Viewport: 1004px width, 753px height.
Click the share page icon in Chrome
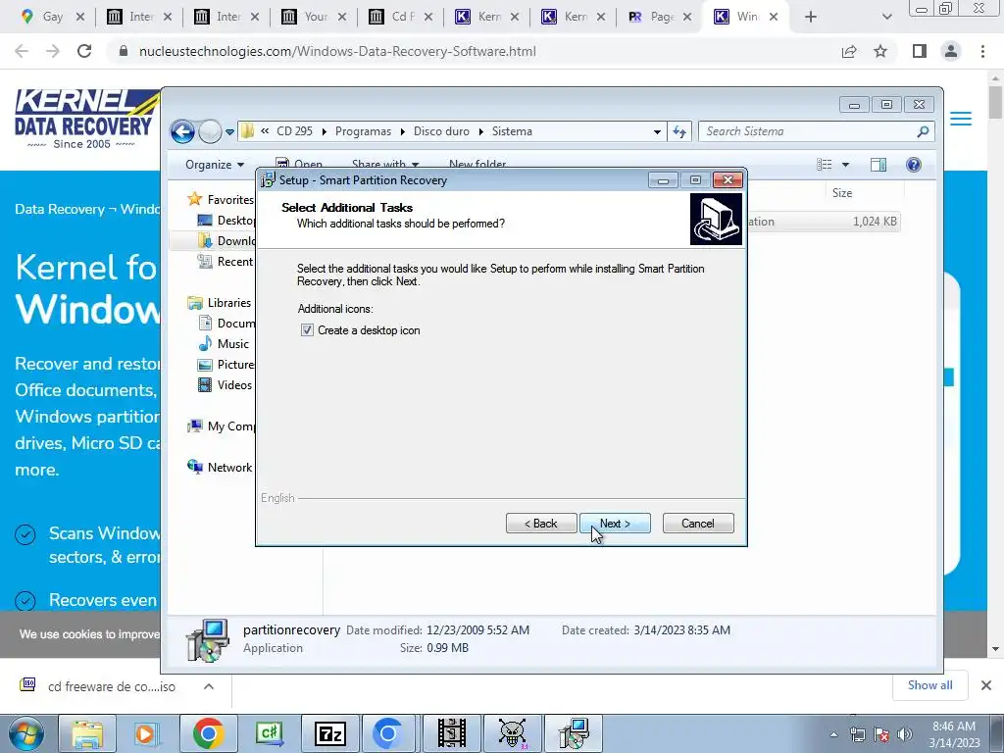tap(849, 51)
